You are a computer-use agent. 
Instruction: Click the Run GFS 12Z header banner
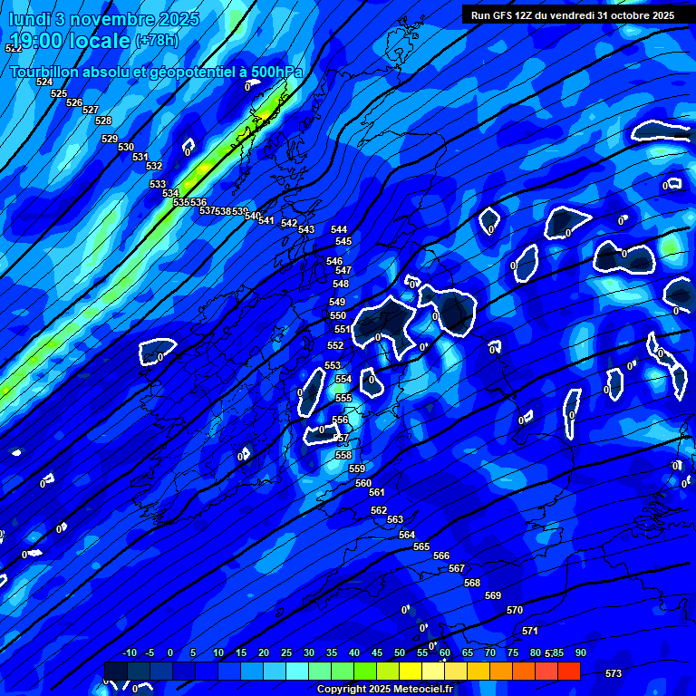[x=572, y=15]
